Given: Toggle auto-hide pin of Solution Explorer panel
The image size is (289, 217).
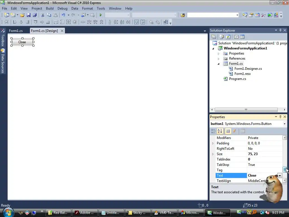Looking at the screenshot, I should pyautogui.click(x=280, y=30).
